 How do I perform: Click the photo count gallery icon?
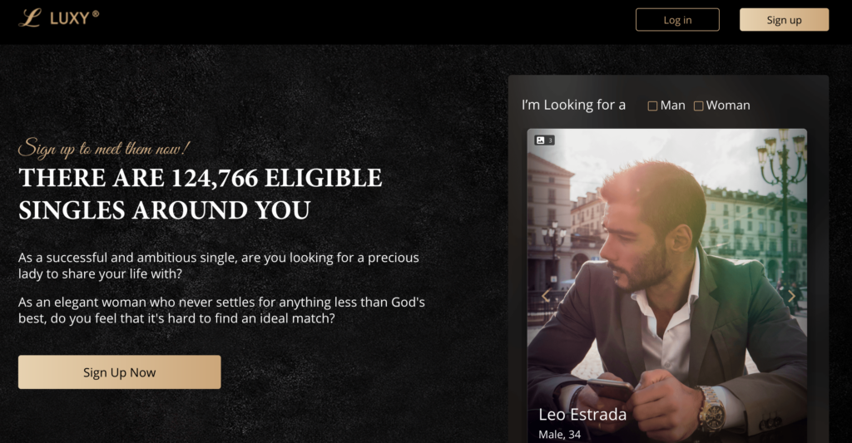click(544, 140)
